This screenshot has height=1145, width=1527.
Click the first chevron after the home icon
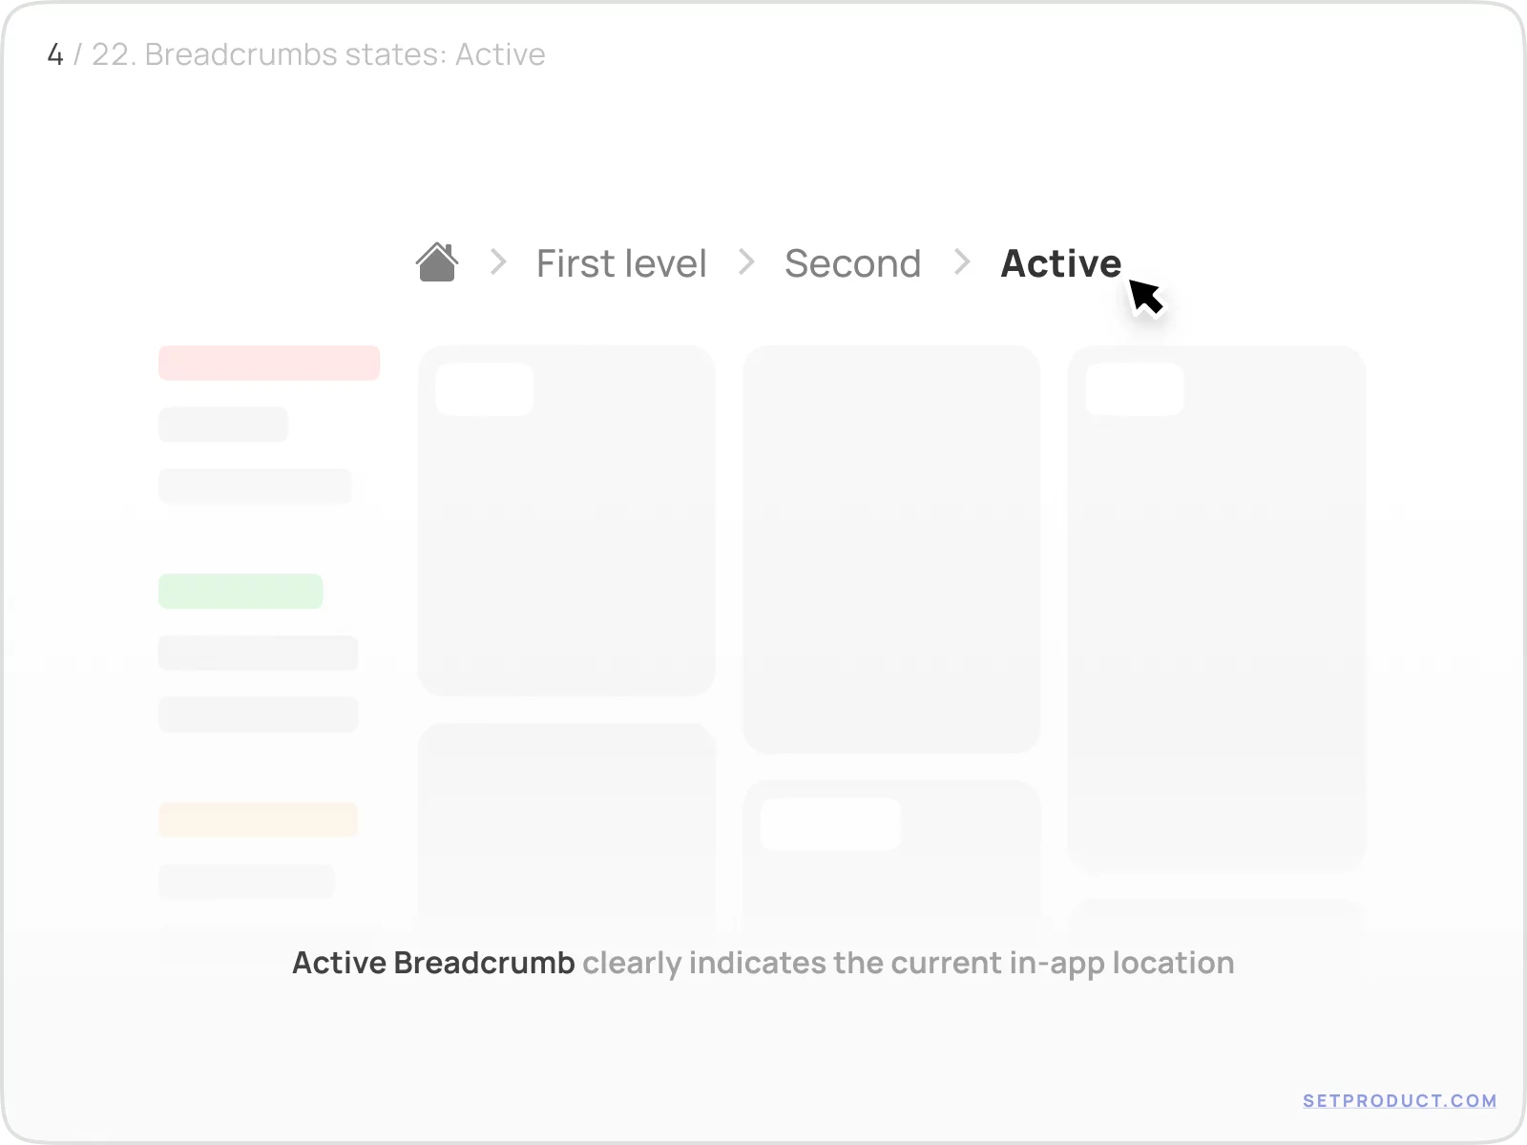point(496,264)
